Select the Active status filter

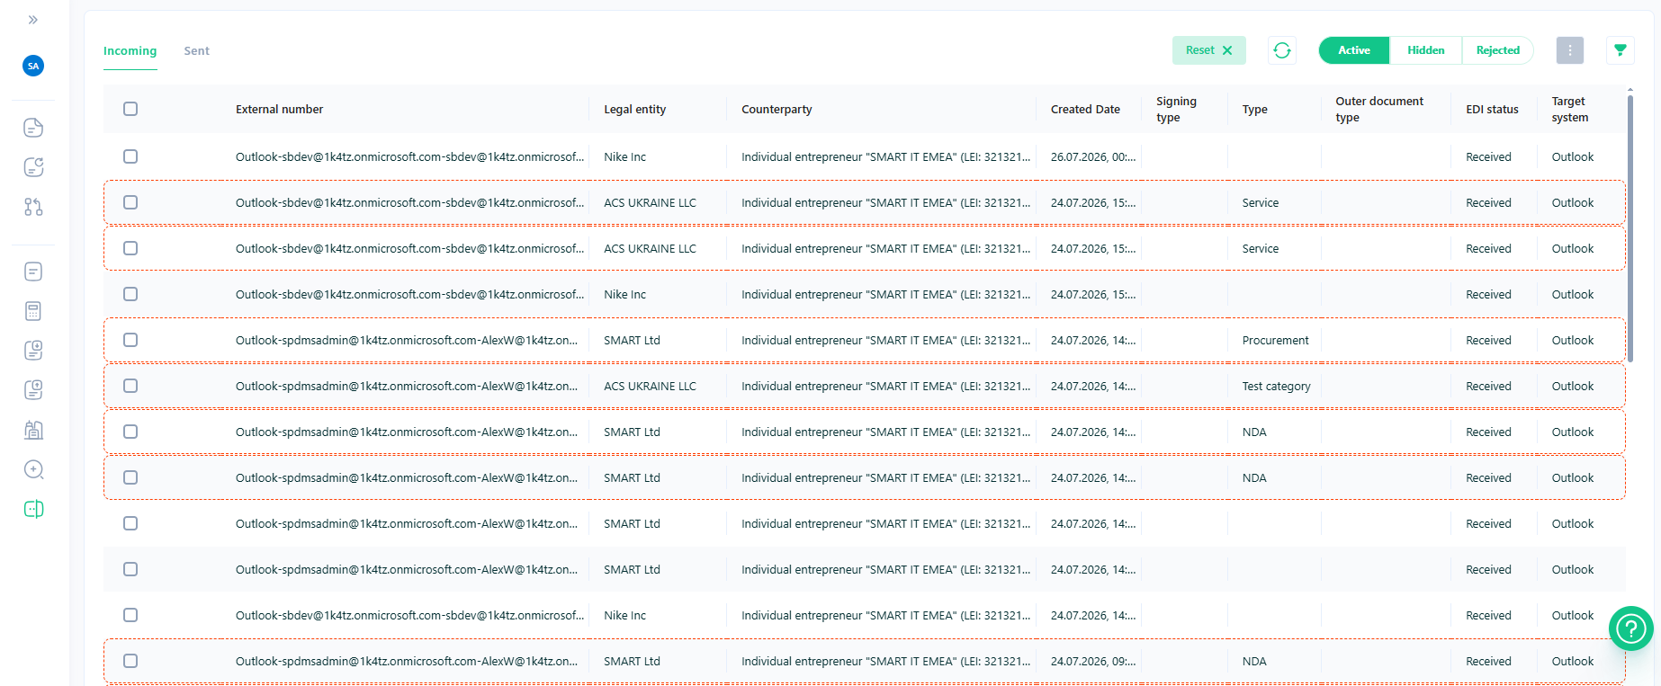[x=1353, y=50]
